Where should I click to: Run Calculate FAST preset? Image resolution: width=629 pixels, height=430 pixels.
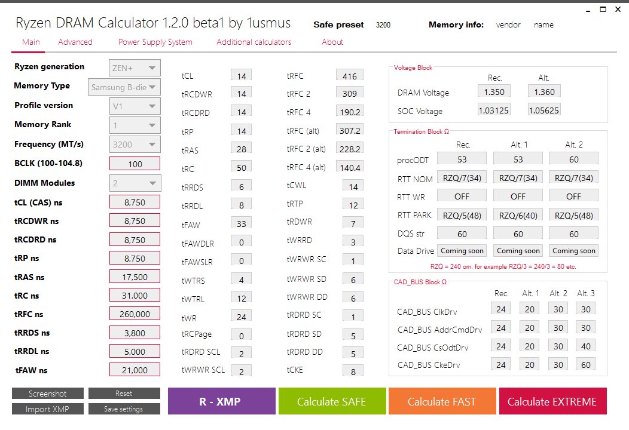tap(442, 401)
